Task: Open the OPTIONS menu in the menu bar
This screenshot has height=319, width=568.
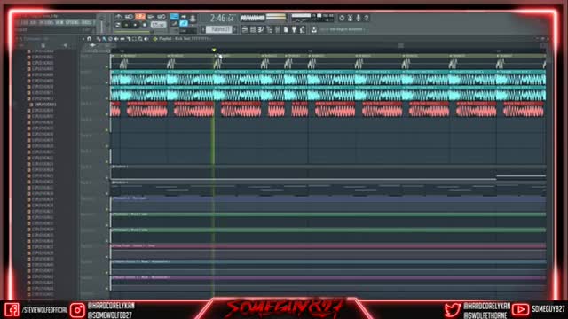Action: coord(72,22)
